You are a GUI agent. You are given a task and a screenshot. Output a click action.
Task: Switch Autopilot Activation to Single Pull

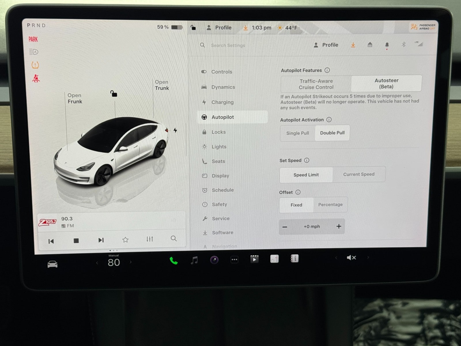tap(297, 133)
